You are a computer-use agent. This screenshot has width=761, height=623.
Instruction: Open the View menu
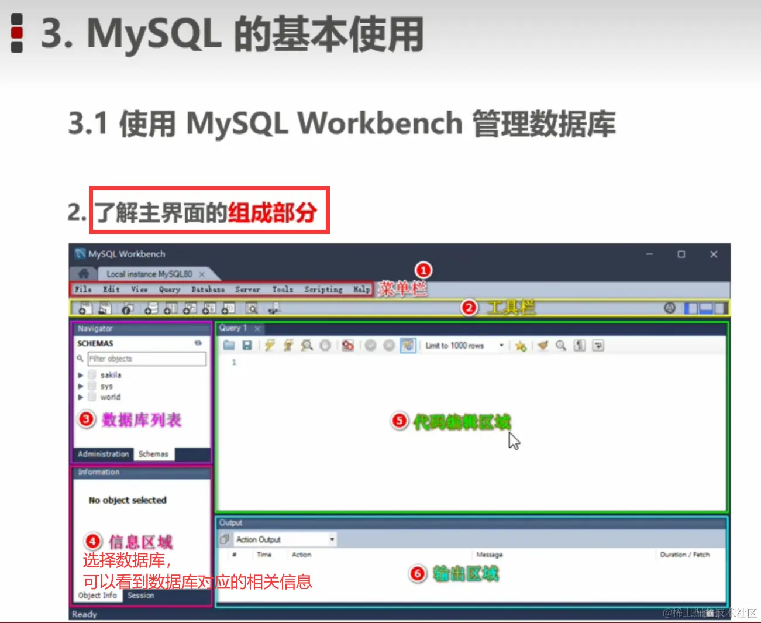[139, 289]
